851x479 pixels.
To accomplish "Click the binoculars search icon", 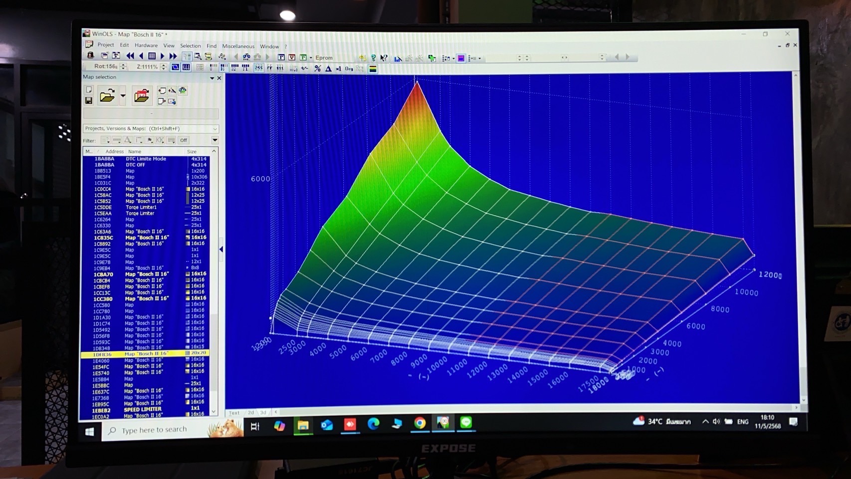I will click(246, 57).
